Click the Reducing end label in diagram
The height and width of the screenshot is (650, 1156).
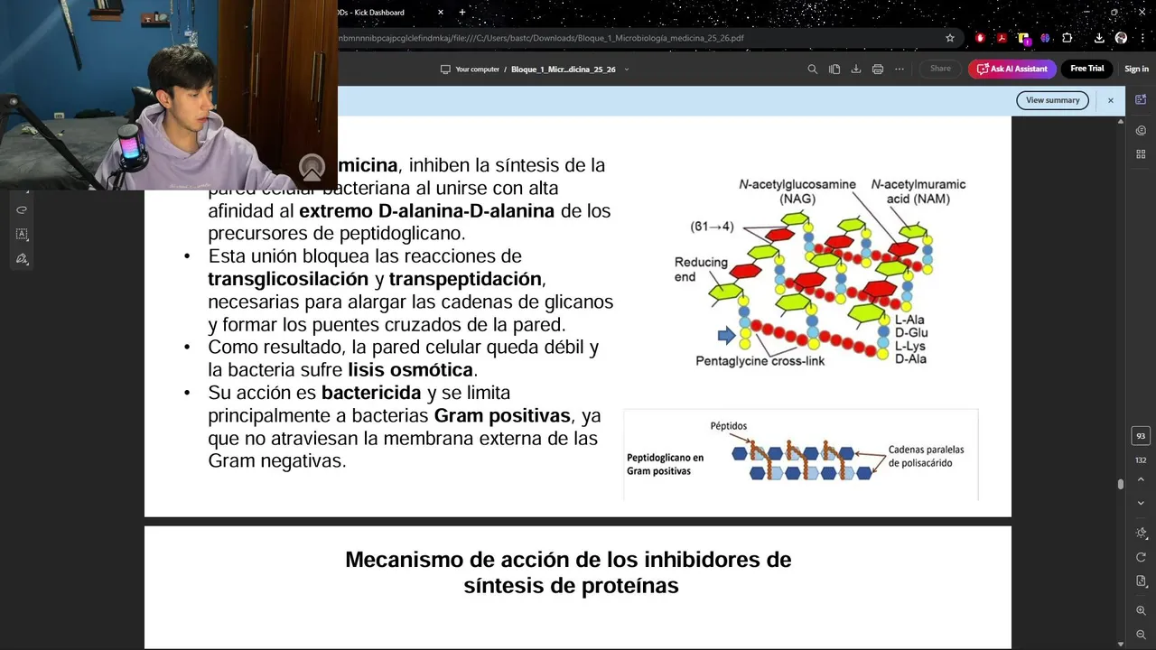coord(701,269)
